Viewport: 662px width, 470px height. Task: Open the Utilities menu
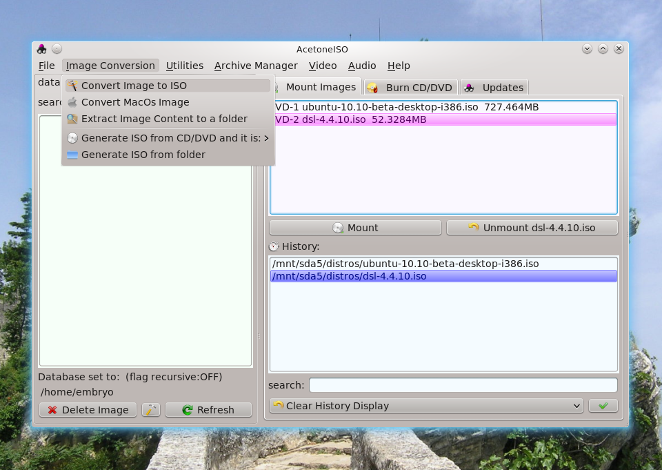point(185,66)
